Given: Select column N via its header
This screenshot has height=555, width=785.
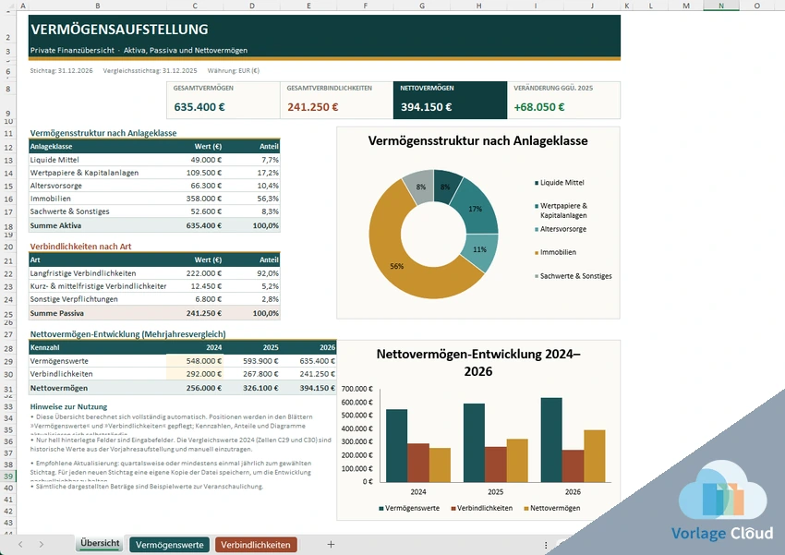Looking at the screenshot, I should tap(721, 6).
